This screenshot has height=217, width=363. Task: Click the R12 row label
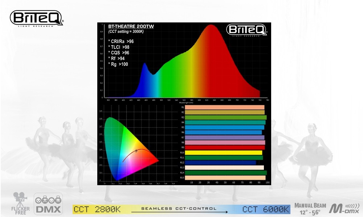click(x=182, y=163)
